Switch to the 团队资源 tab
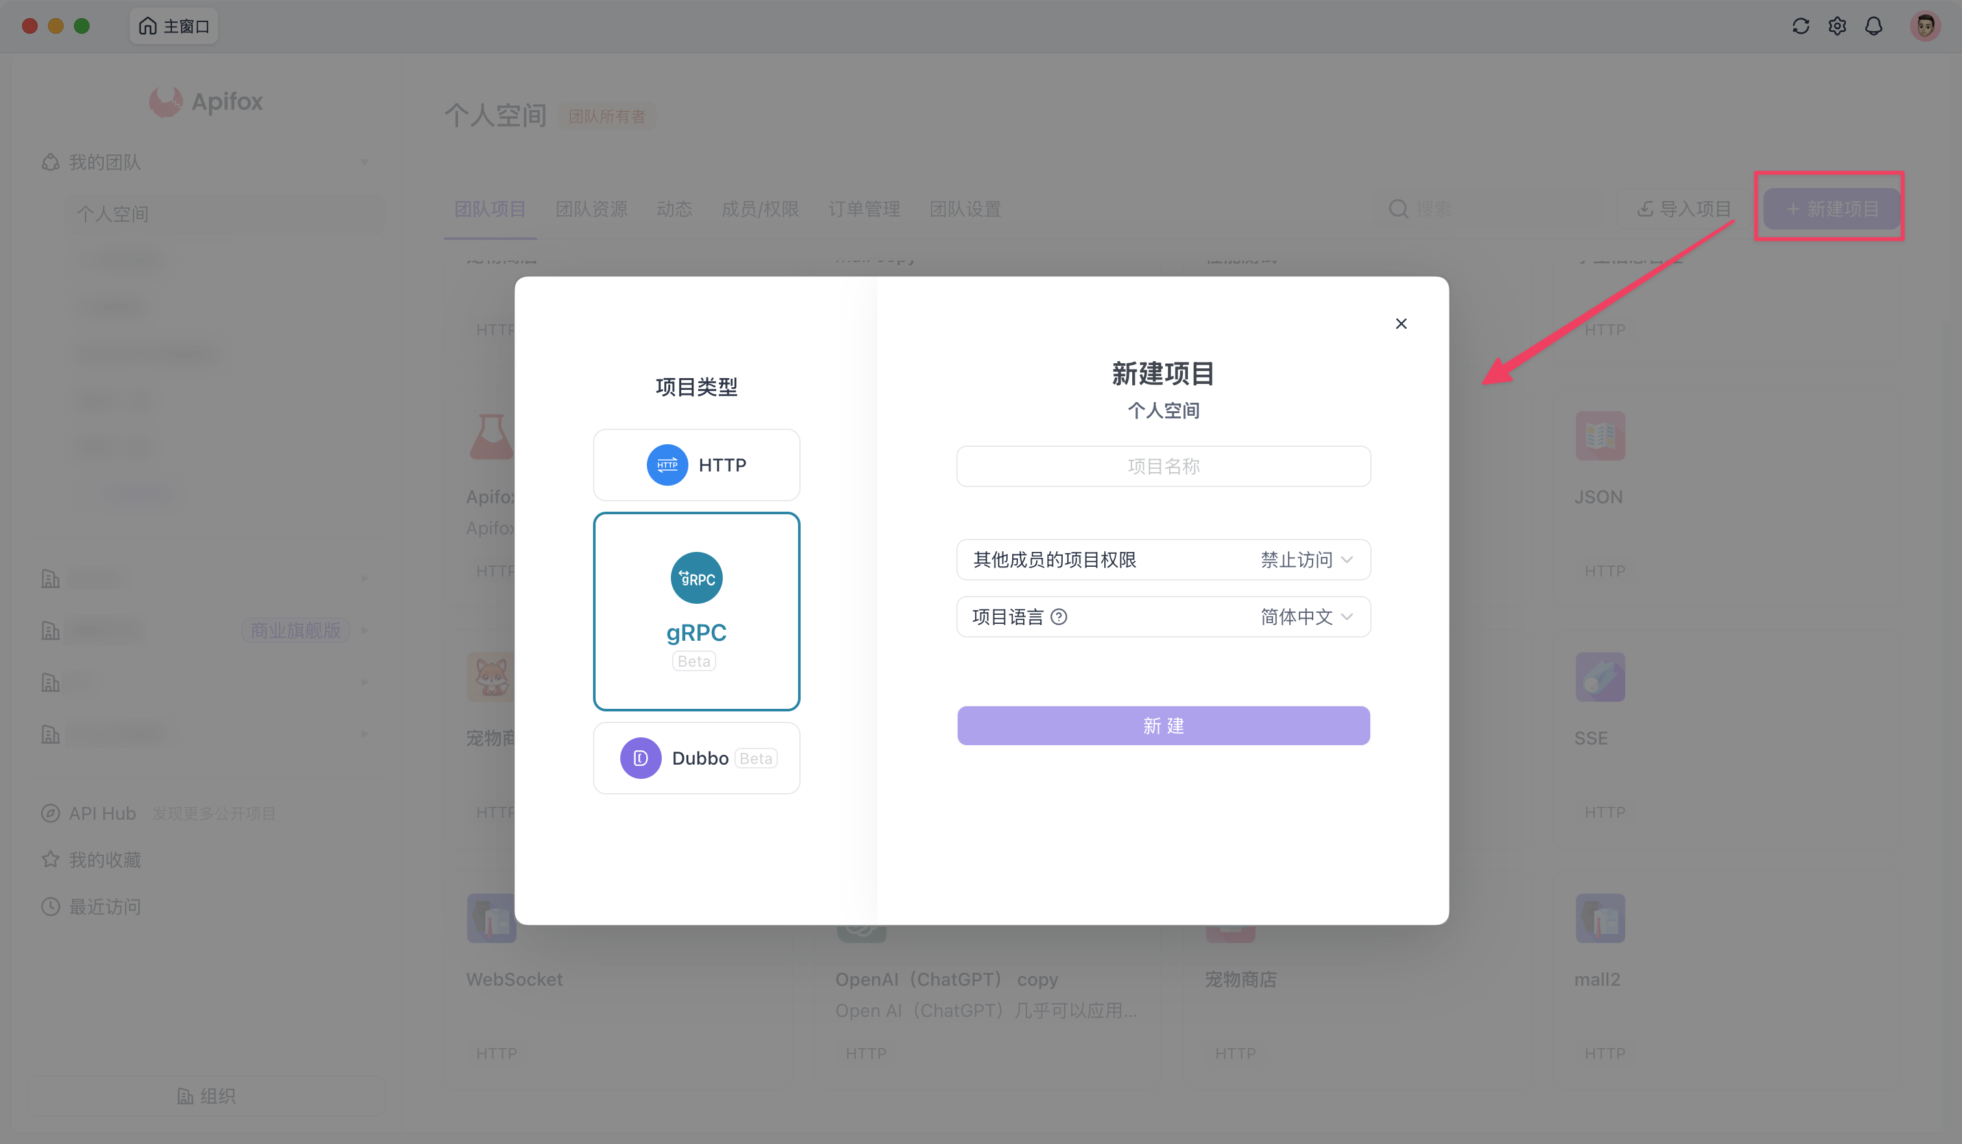1962x1144 pixels. (x=591, y=209)
